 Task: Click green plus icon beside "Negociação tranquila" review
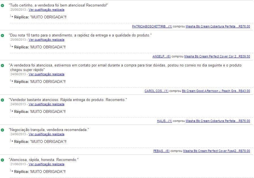(x=3, y=130)
